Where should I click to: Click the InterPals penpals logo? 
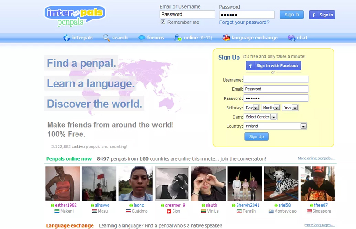pos(75,16)
